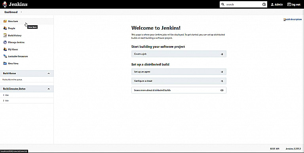Viewport: 304px width, 153px height.
Task: Open Build History
Action: click(x=15, y=35)
